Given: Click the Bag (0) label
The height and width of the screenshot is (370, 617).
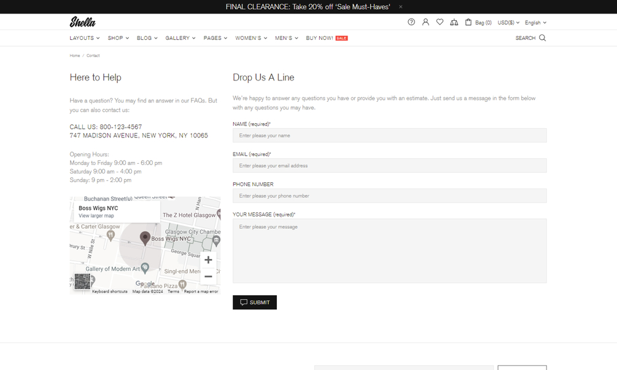Looking at the screenshot, I should pos(483,23).
